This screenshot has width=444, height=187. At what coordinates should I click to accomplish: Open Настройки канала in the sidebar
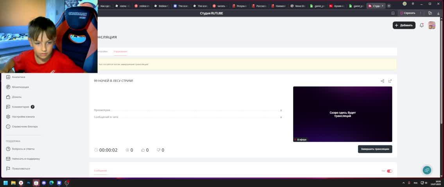pyautogui.click(x=23, y=117)
